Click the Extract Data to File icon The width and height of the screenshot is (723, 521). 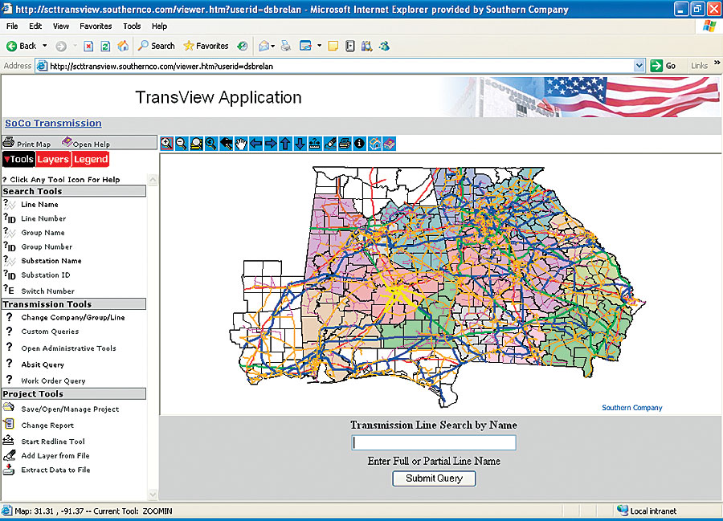point(8,470)
